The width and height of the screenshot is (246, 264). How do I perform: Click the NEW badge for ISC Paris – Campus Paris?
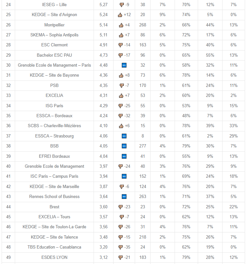point(124,176)
